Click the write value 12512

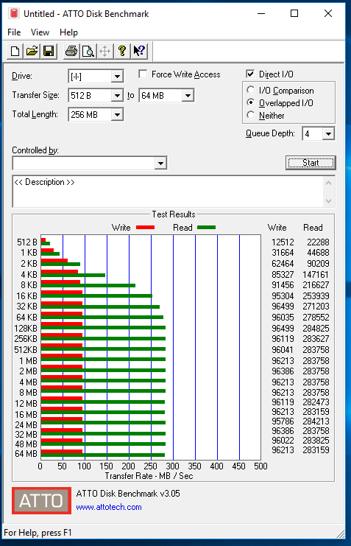point(283,242)
